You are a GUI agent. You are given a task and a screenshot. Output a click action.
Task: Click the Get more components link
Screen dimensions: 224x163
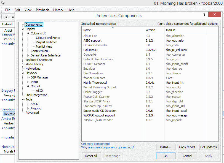click(96, 144)
